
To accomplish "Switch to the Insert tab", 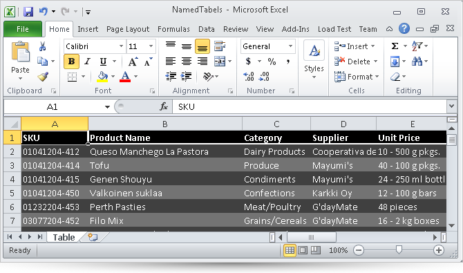I will click(88, 29).
